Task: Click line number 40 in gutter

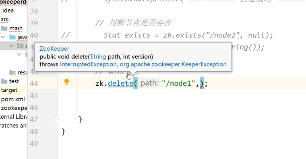Action: [x=34, y=35]
